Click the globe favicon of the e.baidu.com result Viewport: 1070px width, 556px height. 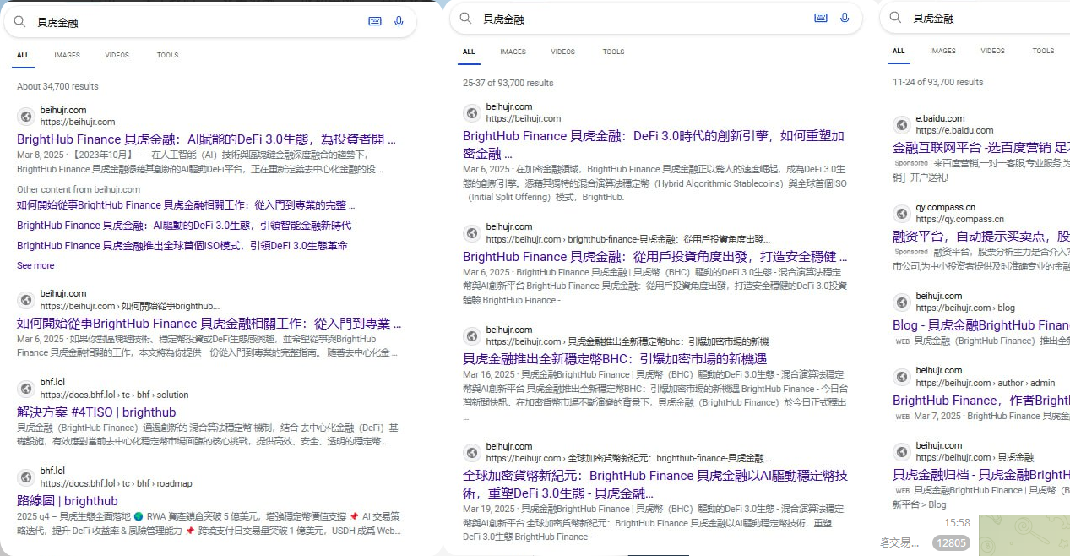pos(901,124)
